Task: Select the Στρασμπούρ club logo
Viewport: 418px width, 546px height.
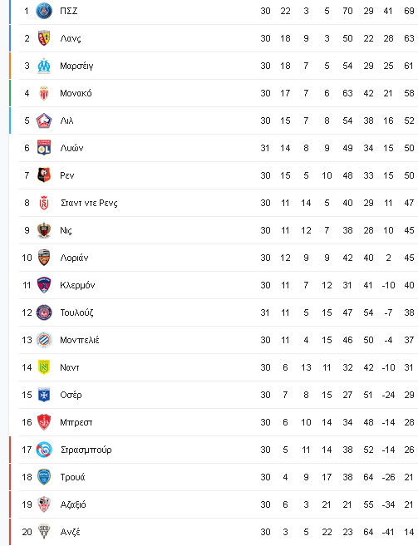Action: pos(44,450)
